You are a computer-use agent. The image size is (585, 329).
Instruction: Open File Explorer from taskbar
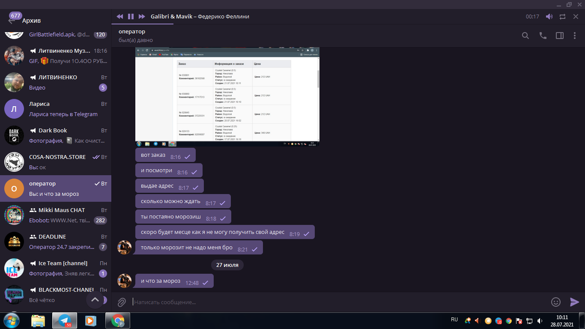(38, 320)
